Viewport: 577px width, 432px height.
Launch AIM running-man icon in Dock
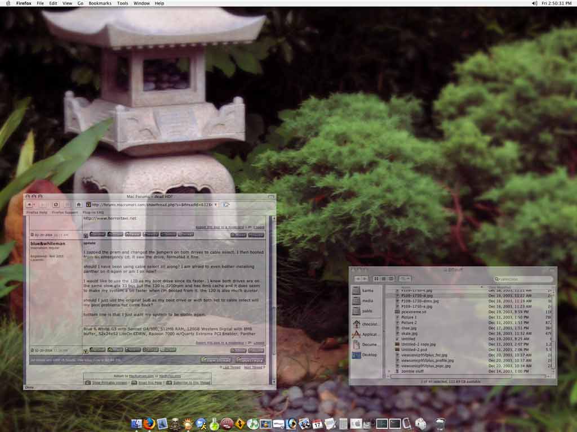(201, 424)
